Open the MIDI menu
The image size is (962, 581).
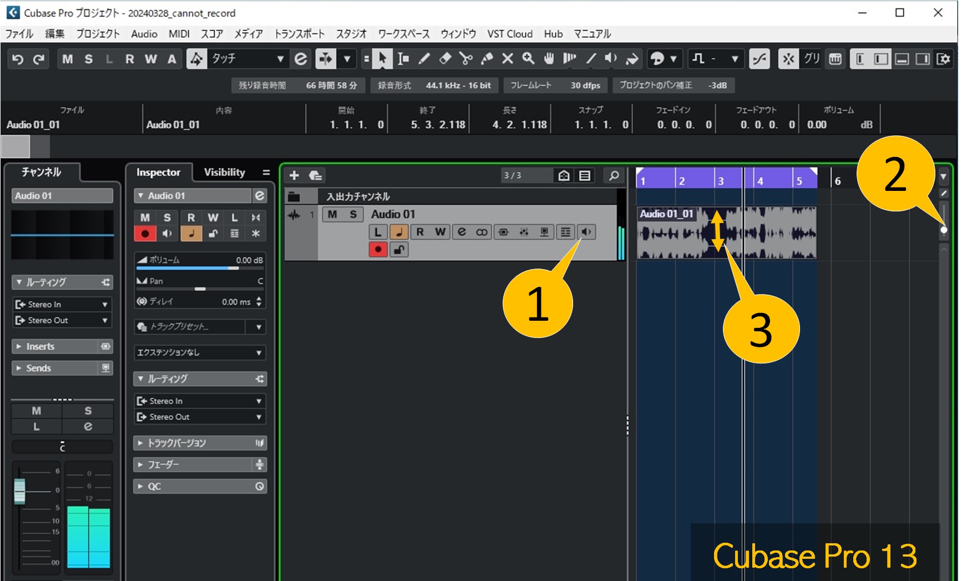[179, 34]
